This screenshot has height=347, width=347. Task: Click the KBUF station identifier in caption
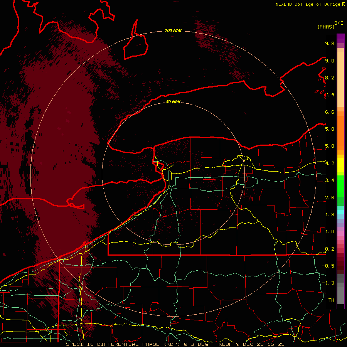[225, 344]
